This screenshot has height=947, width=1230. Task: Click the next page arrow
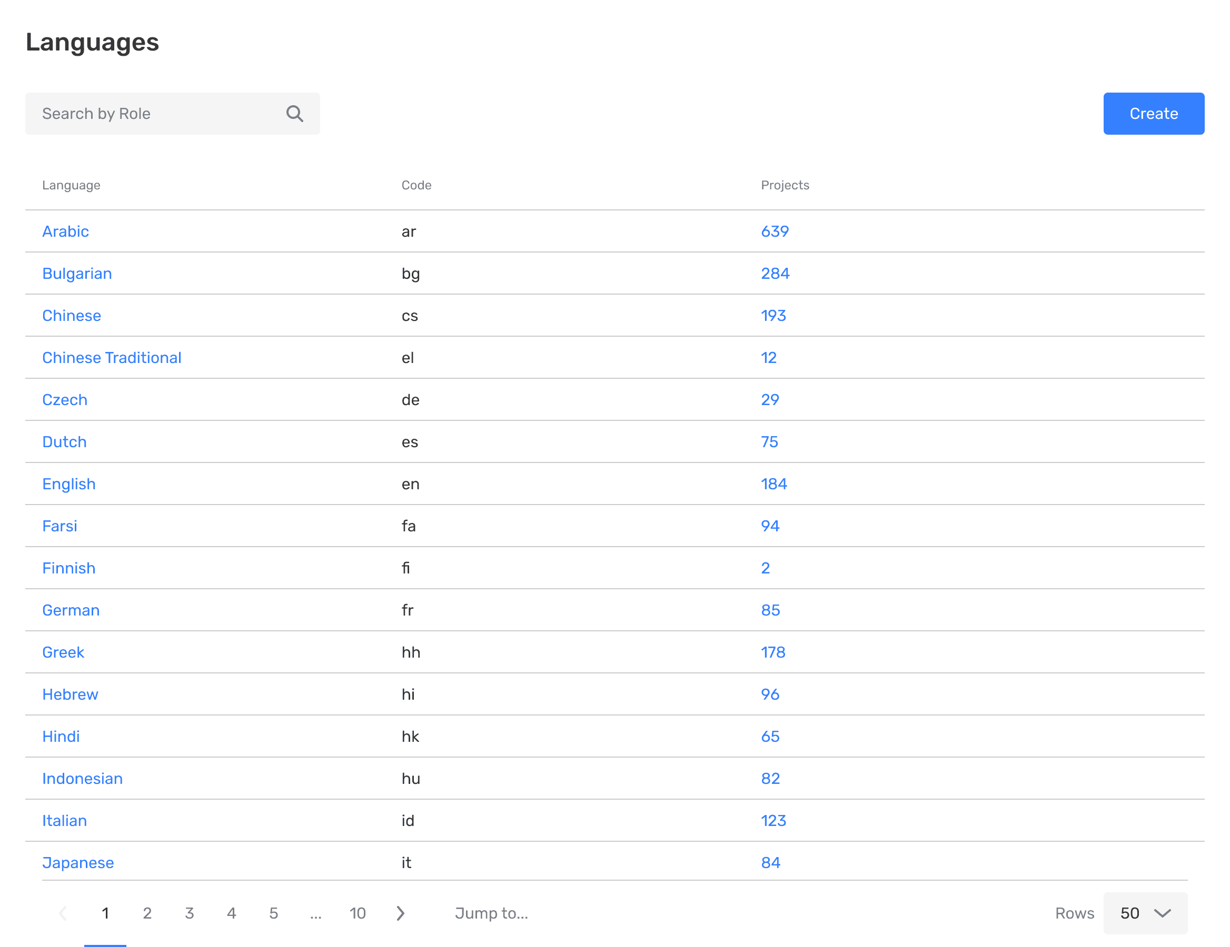coord(400,913)
